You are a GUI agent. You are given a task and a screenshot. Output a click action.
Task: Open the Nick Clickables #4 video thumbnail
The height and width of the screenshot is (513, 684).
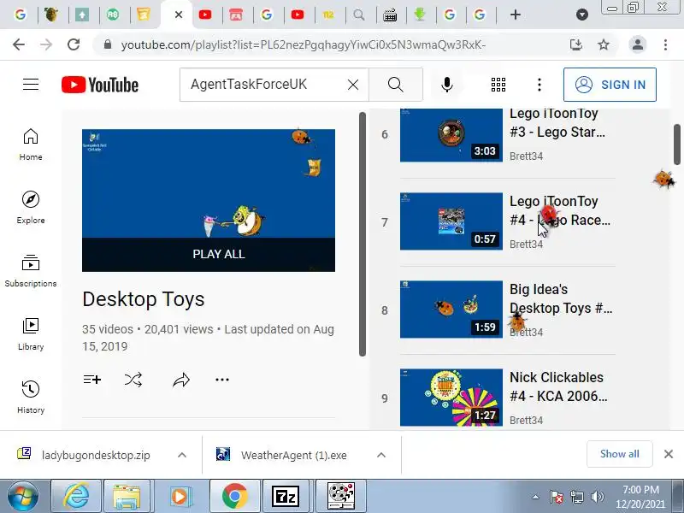(x=451, y=398)
